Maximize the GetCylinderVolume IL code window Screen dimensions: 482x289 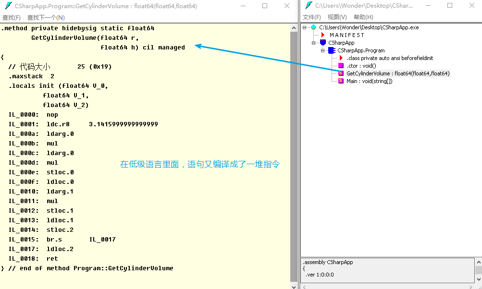(265, 6)
